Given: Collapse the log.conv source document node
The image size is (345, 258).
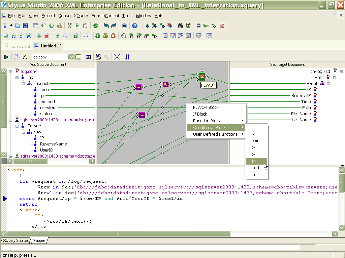Looking at the screenshot, I should (x=11, y=72).
